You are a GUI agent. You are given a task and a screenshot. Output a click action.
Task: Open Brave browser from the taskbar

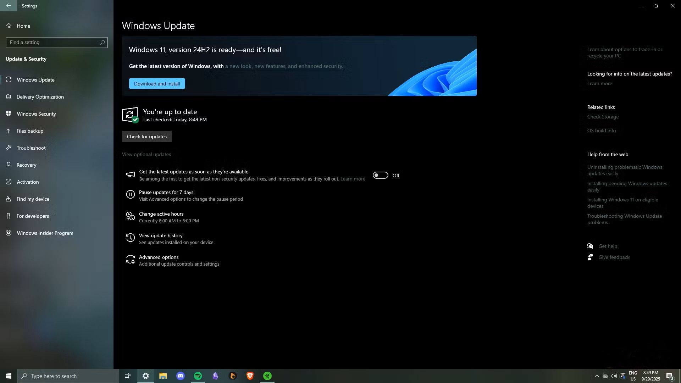point(250,376)
